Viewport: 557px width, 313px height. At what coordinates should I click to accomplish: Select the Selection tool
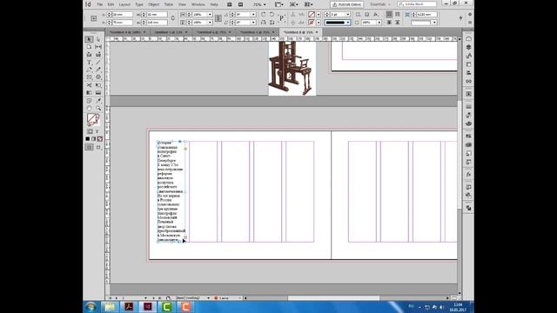click(x=89, y=39)
